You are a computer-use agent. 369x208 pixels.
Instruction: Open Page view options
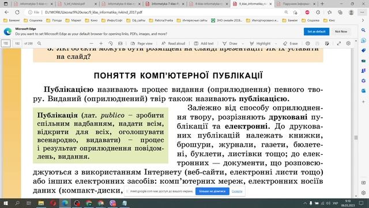click(x=142, y=44)
